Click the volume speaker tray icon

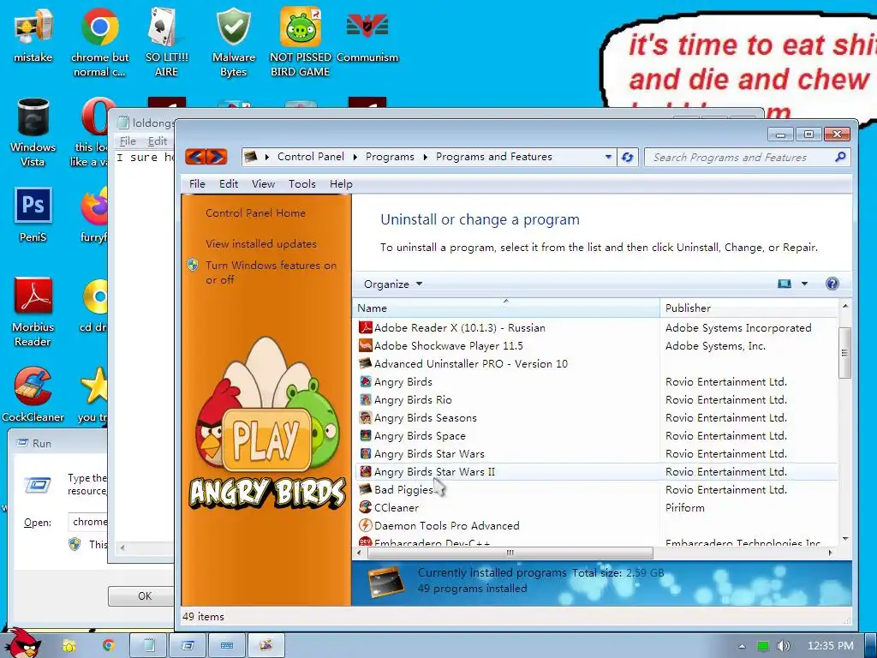[x=783, y=646]
